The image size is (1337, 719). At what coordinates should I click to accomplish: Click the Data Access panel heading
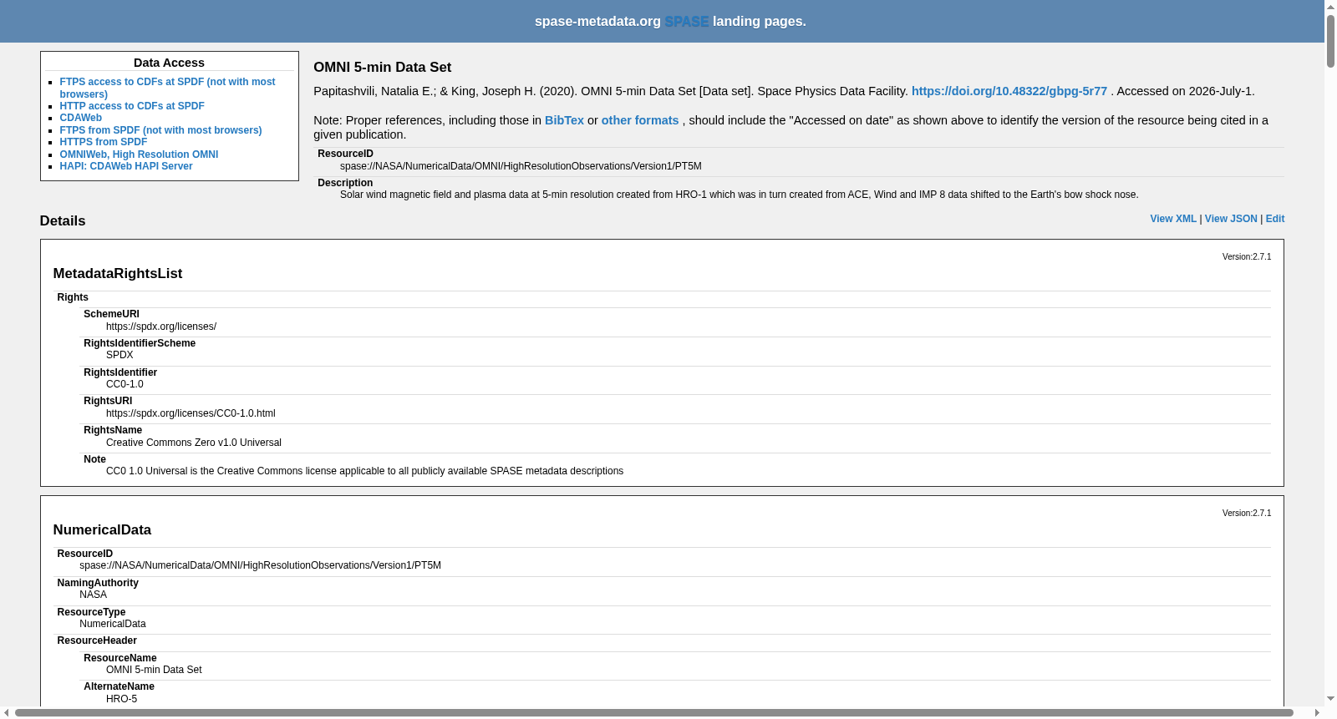pyautogui.click(x=169, y=63)
